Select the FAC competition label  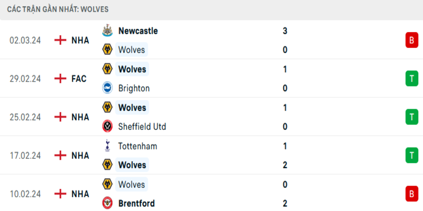coord(80,79)
